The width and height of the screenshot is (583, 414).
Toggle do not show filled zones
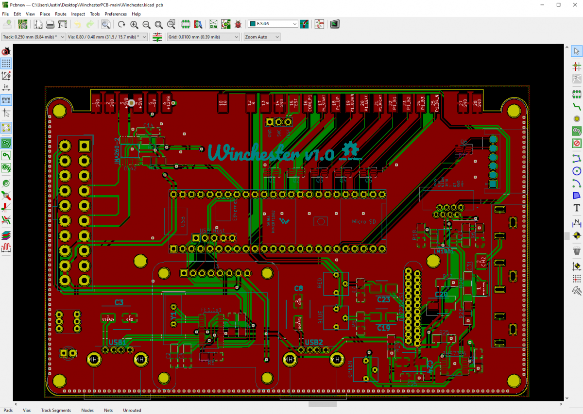6,155
